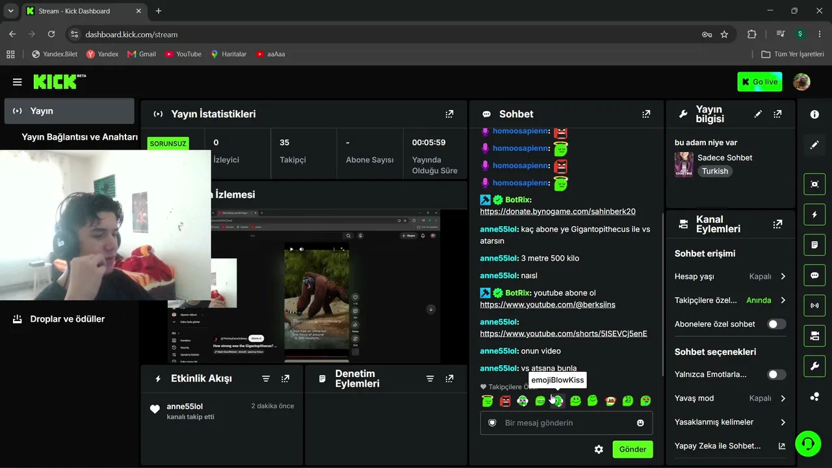Image resolution: width=832 pixels, height=468 pixels.
Task: Toggle the broadcast stats icon in the right rail
Action: 814,305
